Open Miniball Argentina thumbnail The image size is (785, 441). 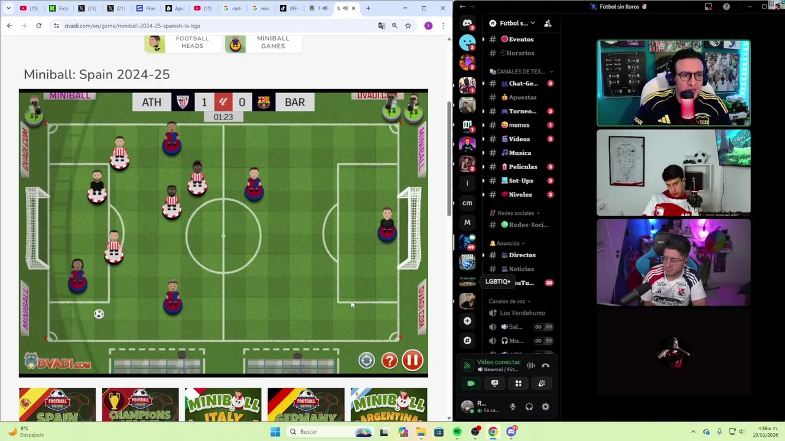[388, 405]
